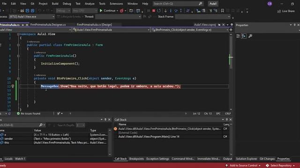Open a file using the folder icon

[x=22, y=11]
